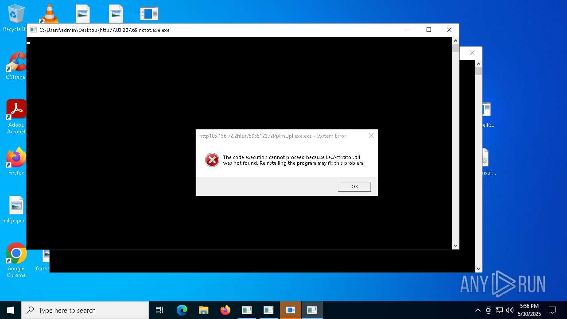Open the notification center icon
567x319 pixels.
(552, 310)
